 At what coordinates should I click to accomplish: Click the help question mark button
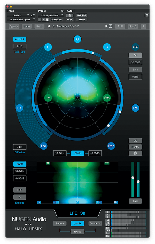click(143, 26)
